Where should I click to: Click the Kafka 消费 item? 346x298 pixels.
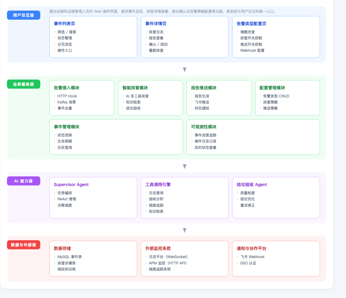pyautogui.click(x=66, y=102)
